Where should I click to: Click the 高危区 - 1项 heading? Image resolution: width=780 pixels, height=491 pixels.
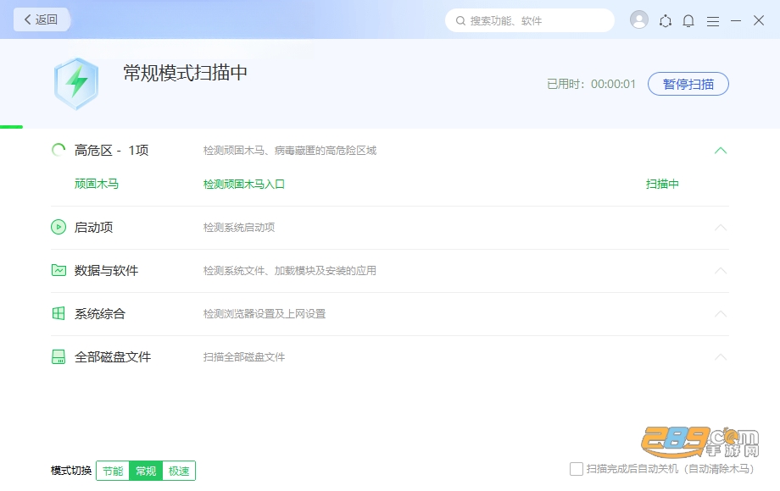click(111, 151)
